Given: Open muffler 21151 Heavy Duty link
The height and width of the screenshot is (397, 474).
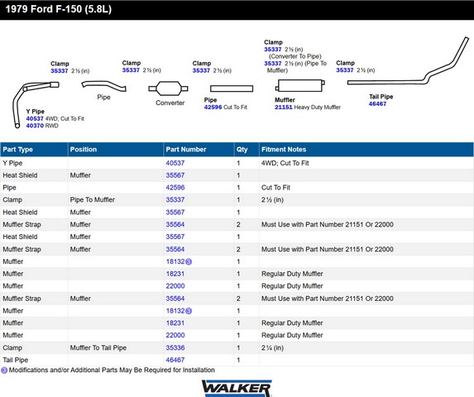Looking at the screenshot, I should [x=284, y=108].
